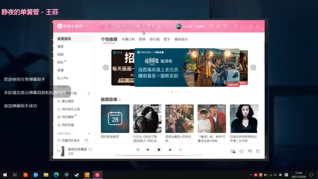The image size is (318, 179).
Task: Switch to 最新音乐 tab
Action: pos(181,39)
